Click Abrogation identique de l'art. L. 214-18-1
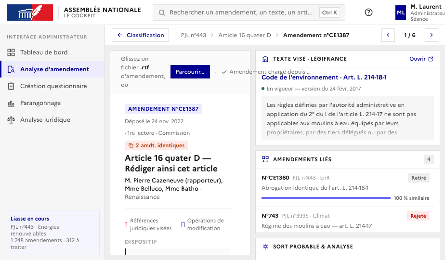The height and width of the screenshot is (260, 445). click(315, 188)
